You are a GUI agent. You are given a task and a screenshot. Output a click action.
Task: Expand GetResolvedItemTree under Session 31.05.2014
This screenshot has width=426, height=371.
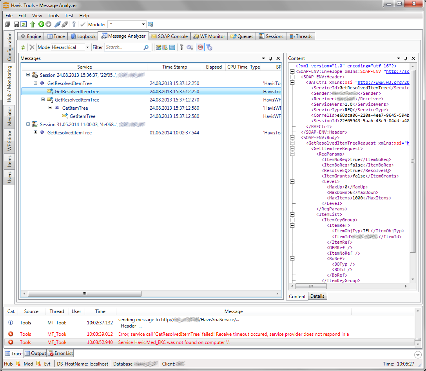36,132
